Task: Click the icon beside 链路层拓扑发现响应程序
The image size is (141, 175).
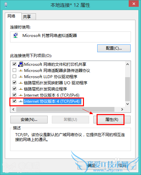Action: click(x=21, y=89)
